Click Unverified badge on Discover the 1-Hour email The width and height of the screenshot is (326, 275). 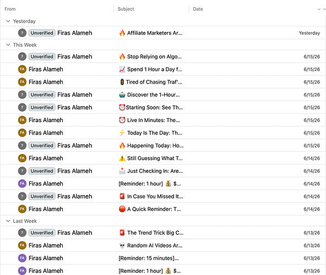point(42,95)
